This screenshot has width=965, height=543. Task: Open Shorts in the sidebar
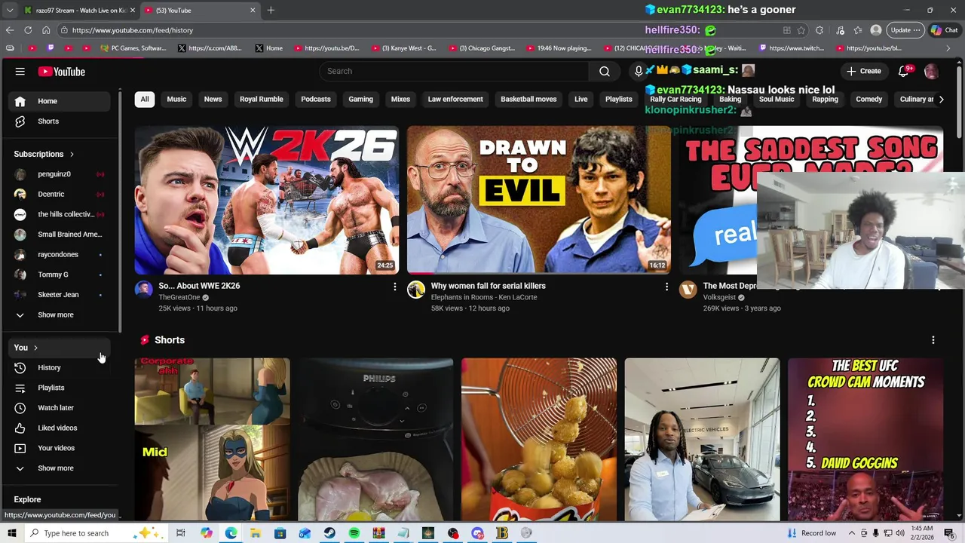point(60,121)
